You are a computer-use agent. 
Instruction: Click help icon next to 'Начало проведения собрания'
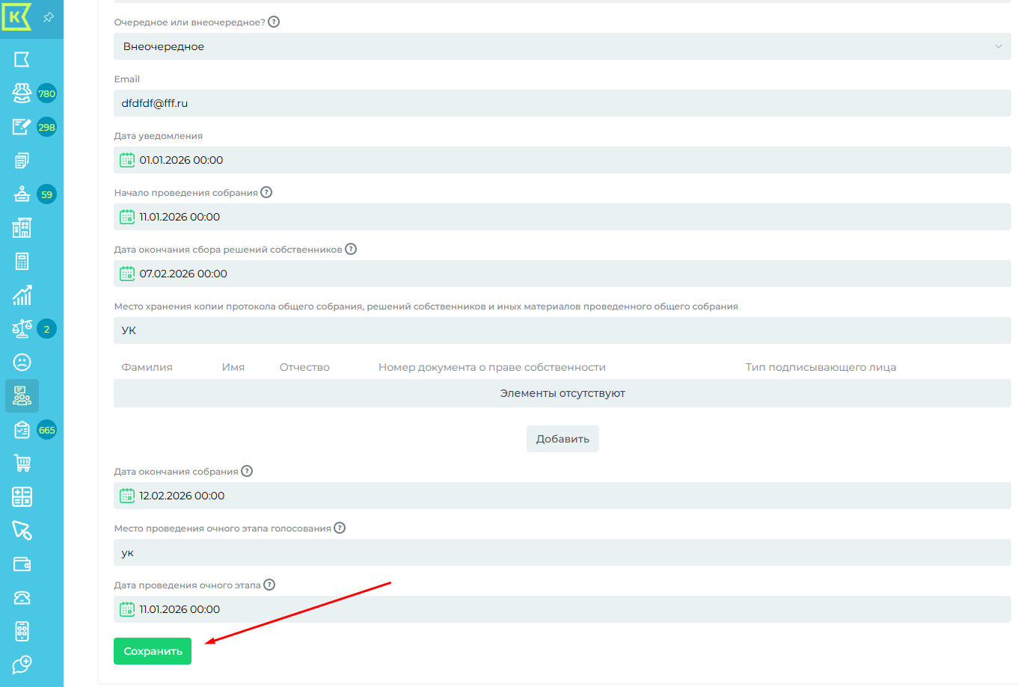(x=266, y=192)
